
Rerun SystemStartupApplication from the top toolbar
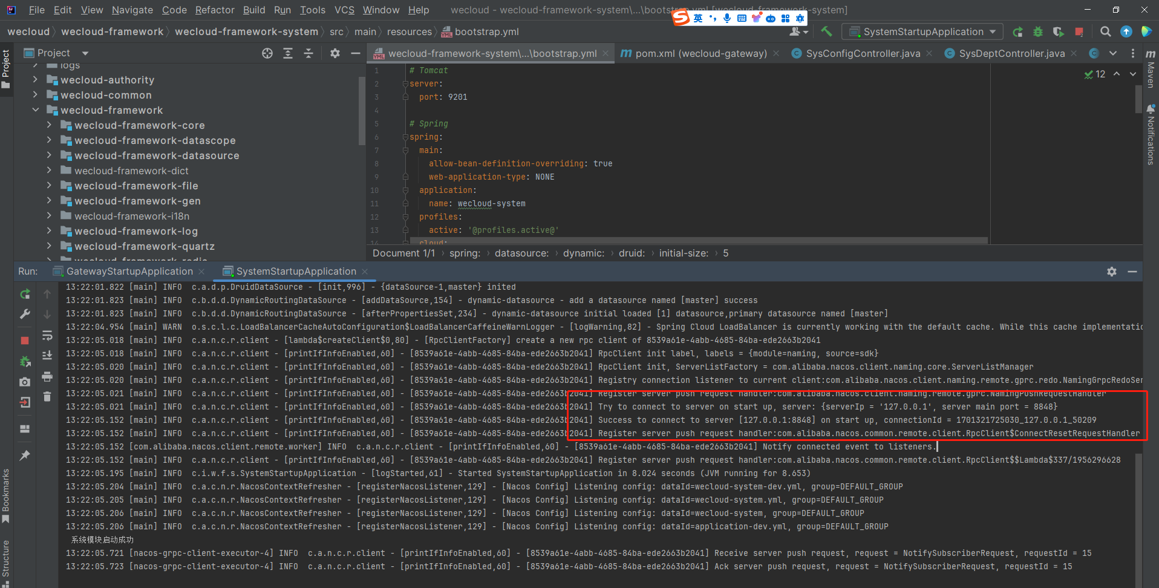coord(1018,31)
